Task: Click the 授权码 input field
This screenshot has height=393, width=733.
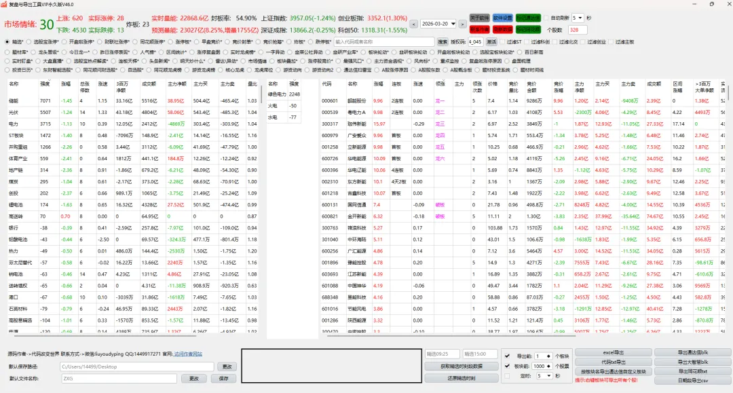Action: pos(475,42)
